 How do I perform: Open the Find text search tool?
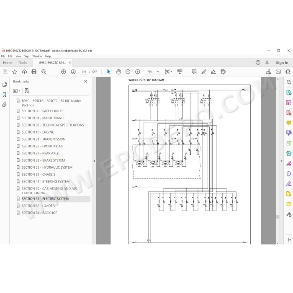click(44, 72)
